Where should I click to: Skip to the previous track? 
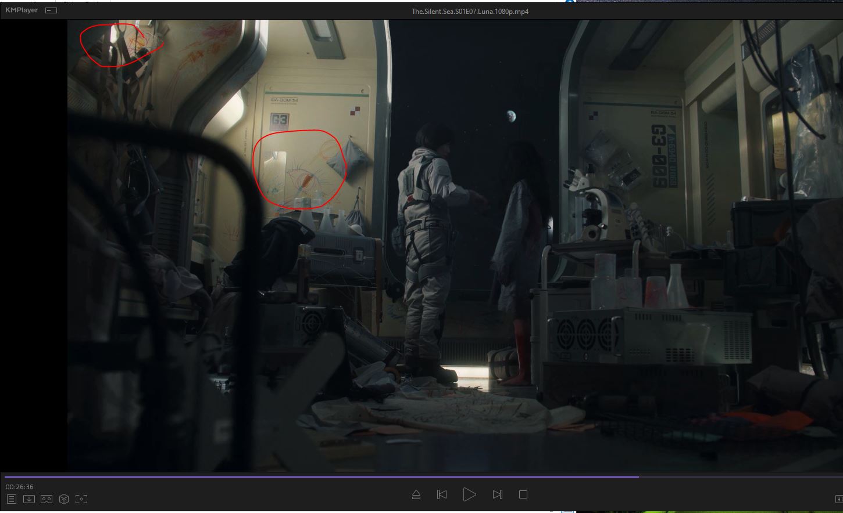(442, 494)
